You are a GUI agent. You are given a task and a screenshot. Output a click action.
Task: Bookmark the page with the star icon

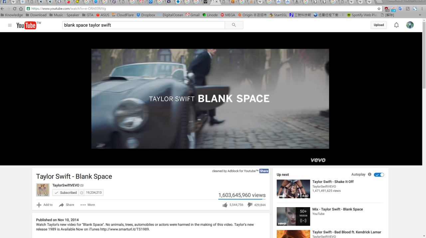pyautogui.click(x=379, y=9)
